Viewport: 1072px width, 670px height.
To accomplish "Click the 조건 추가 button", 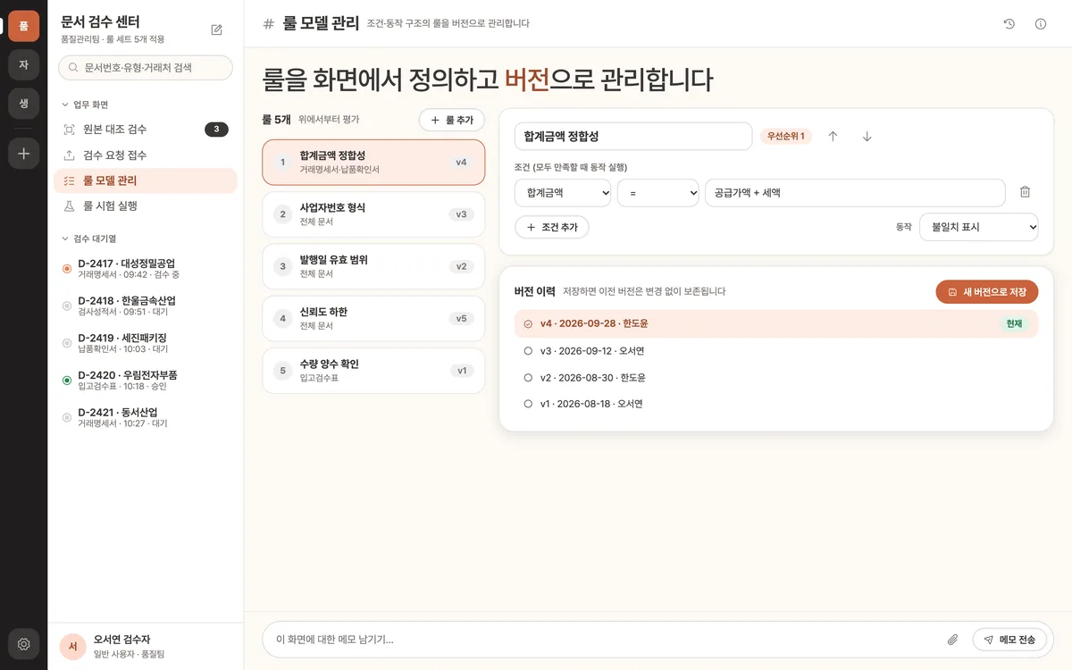I will pyautogui.click(x=552, y=227).
